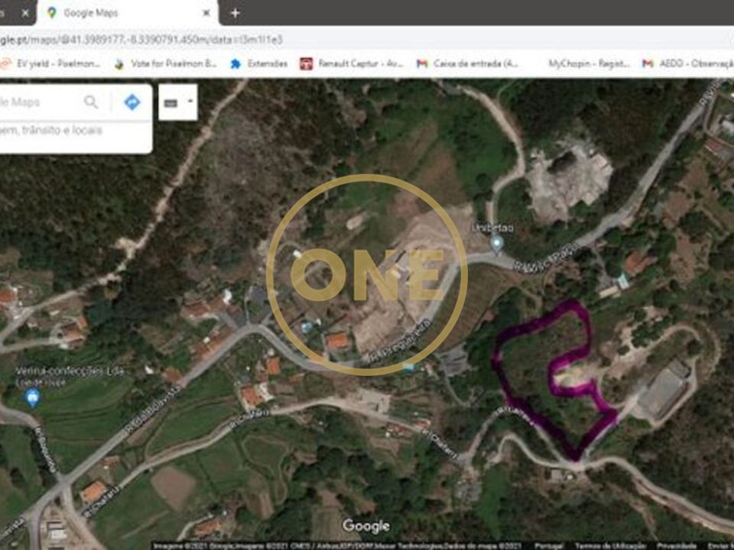
Task: Click the Gmail favicon of AEDO bookmark
Action: click(648, 63)
